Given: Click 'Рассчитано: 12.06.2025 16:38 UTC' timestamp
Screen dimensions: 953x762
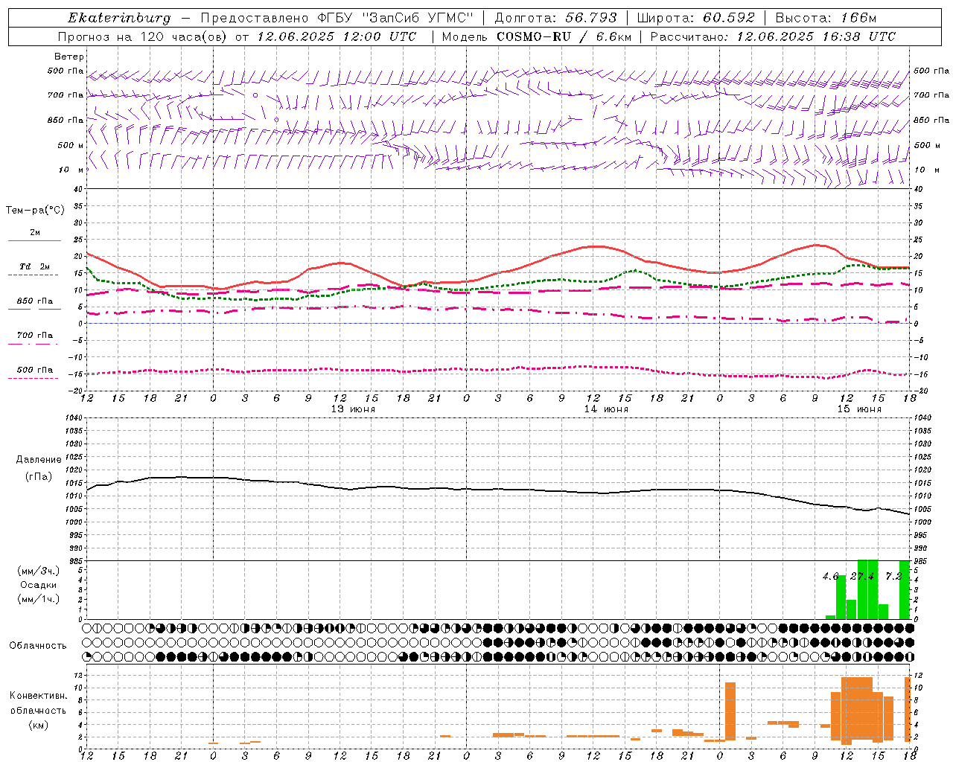Looking at the screenshot, I should (x=773, y=36).
